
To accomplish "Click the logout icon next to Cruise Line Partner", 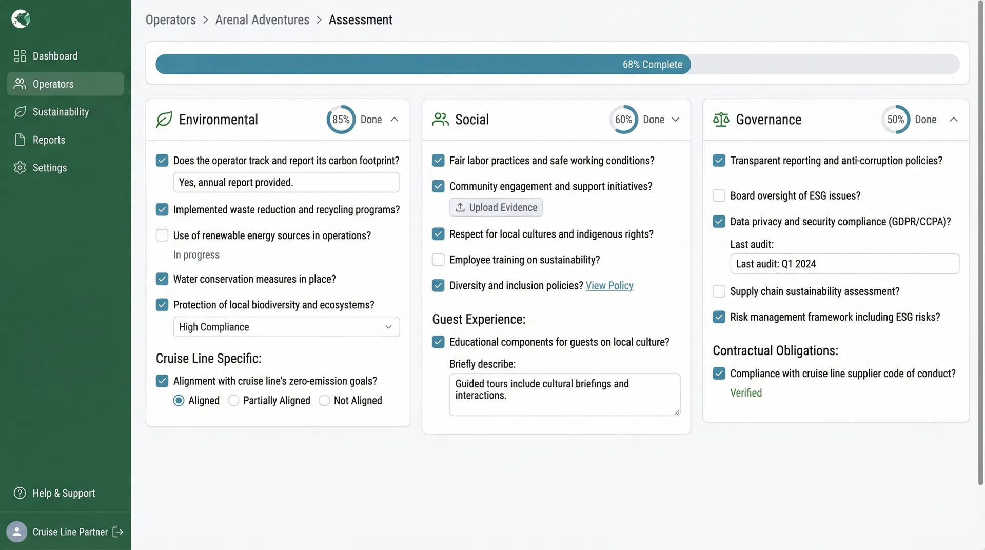I will (118, 532).
